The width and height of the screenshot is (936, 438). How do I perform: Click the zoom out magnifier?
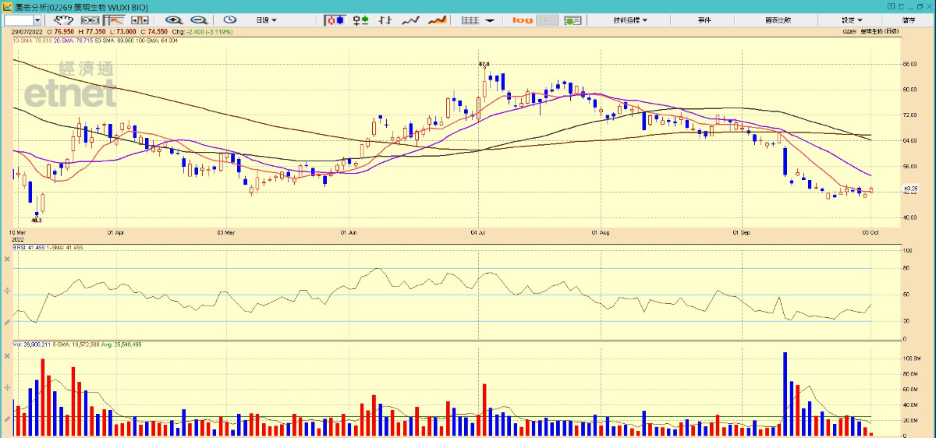199,20
